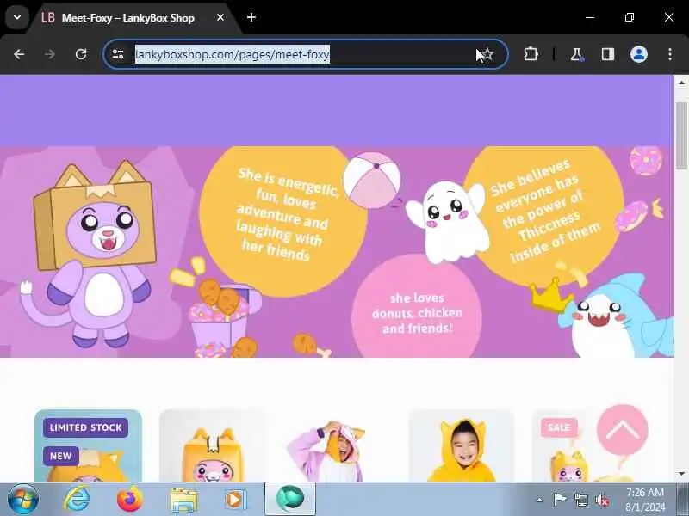
Task: Click the white ghost character illustration
Action: [x=448, y=222]
